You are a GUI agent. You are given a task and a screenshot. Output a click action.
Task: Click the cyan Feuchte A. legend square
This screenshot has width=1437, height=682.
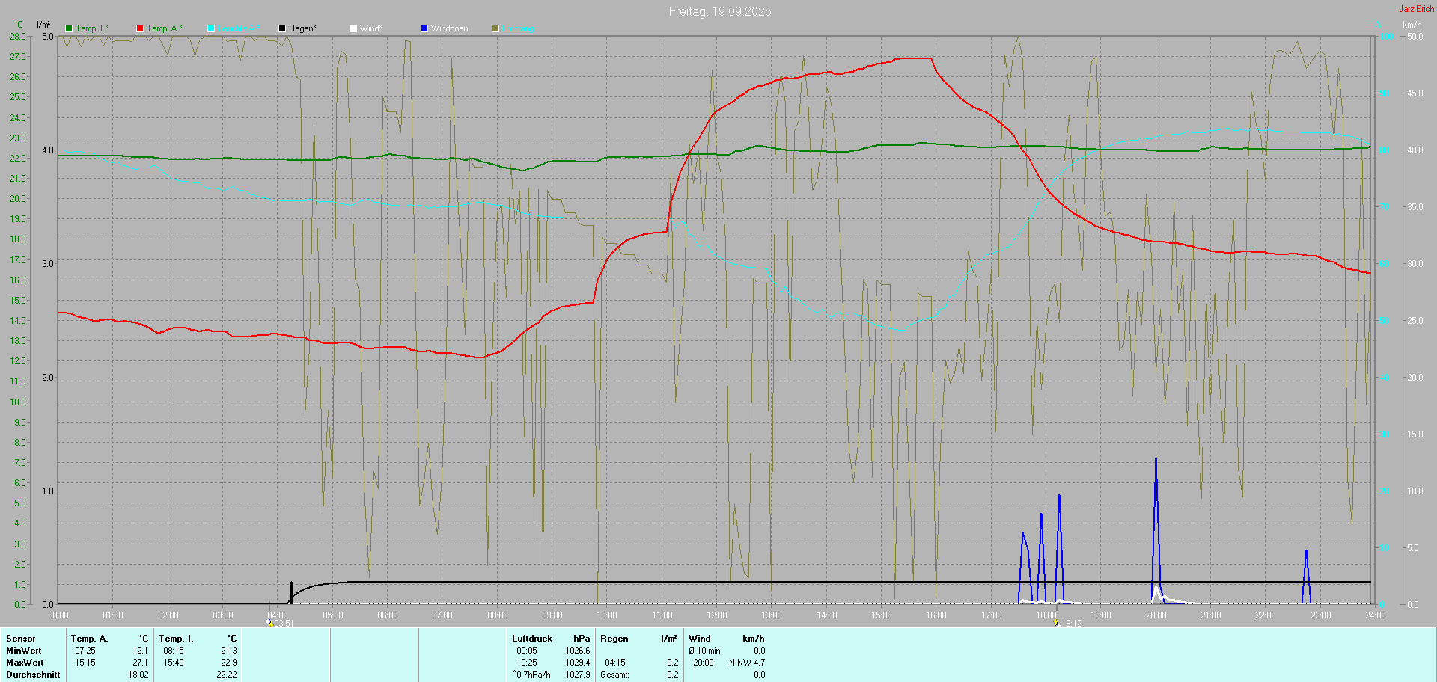tap(211, 28)
